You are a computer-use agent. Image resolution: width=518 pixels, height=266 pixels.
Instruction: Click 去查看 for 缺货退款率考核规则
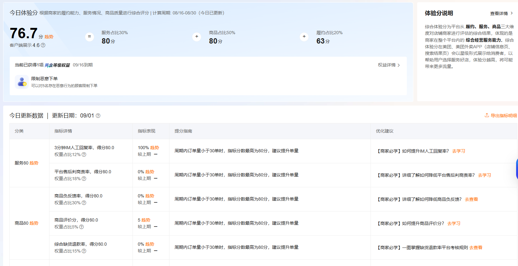476,248
